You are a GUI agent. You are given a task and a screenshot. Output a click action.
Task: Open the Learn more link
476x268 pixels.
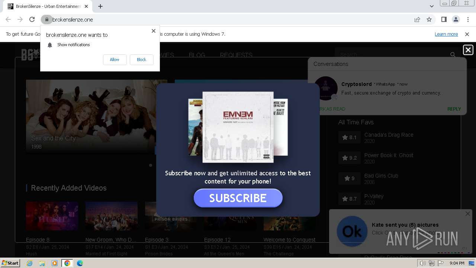pyautogui.click(x=446, y=34)
